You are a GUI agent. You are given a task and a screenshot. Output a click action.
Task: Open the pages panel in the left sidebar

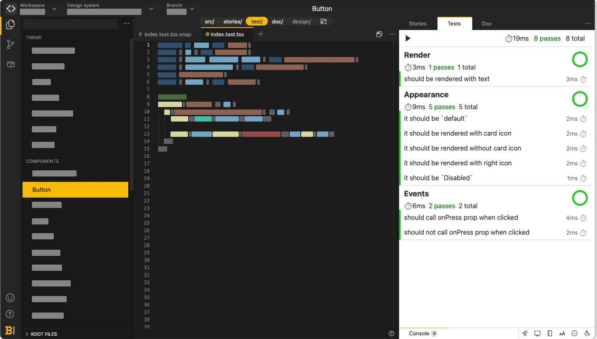click(x=10, y=24)
